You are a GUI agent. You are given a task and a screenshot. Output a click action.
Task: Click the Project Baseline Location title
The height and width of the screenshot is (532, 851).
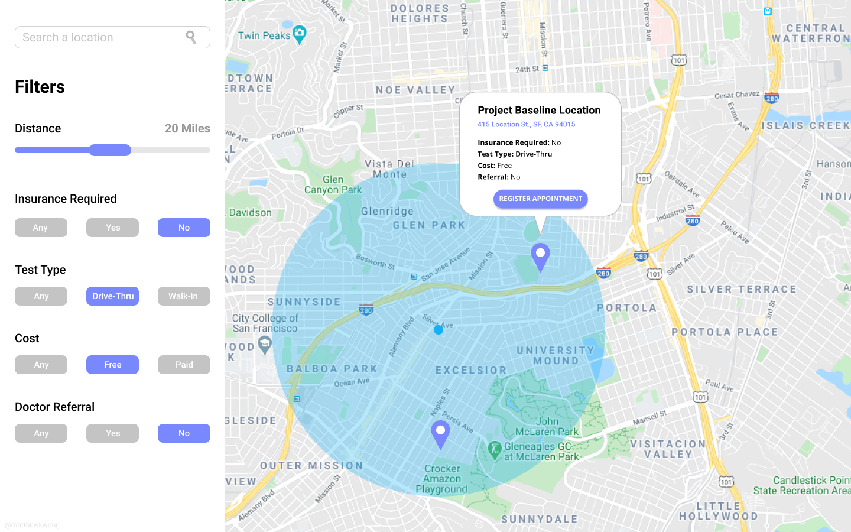click(x=539, y=110)
